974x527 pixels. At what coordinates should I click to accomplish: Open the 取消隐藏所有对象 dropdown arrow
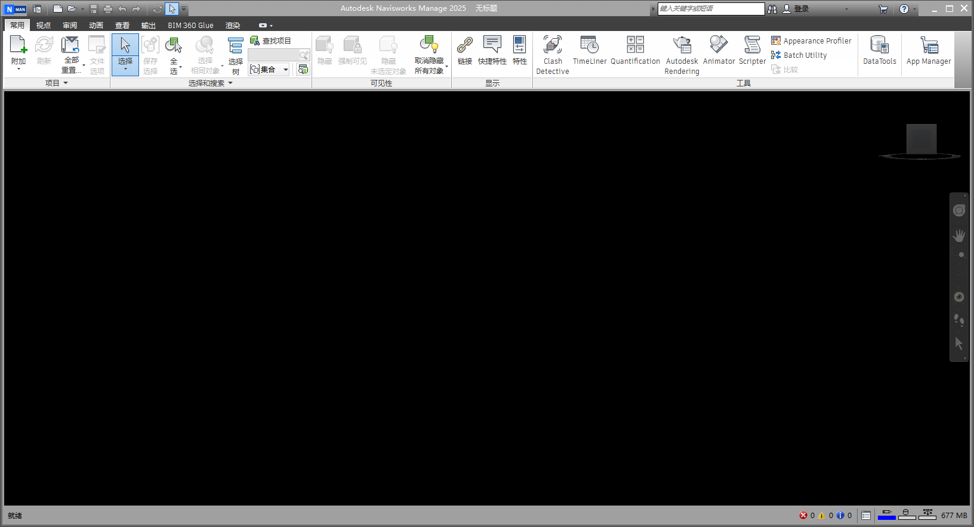(446, 67)
